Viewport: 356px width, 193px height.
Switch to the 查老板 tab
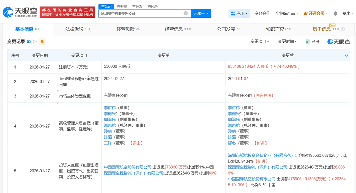(x=122, y=6)
